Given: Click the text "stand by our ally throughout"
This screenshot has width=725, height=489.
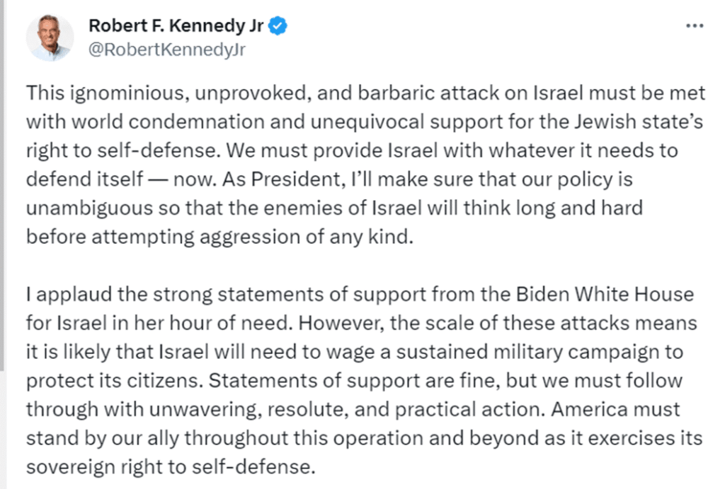Looking at the screenshot, I should tap(156, 438).
